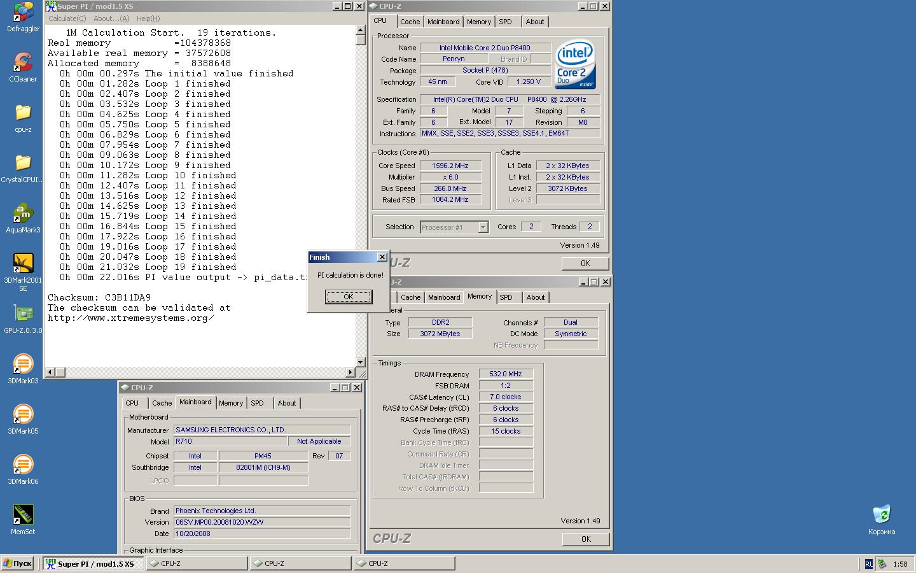Click Super PI horizontal scrollbar right arrow
916x573 pixels.
point(350,372)
